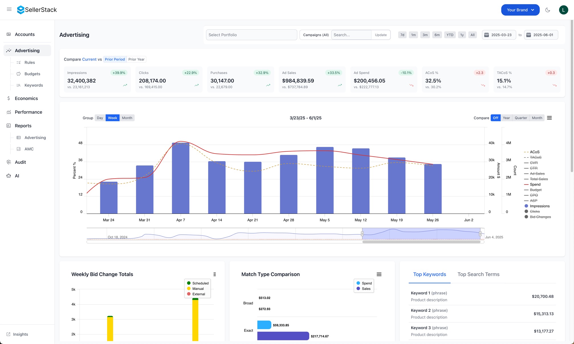Viewport: 574px width, 344px height.
Task: Click the Rules icon in sidebar
Action: 19,62
